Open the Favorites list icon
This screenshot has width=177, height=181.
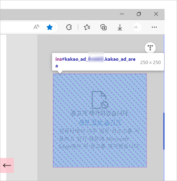[87, 27]
